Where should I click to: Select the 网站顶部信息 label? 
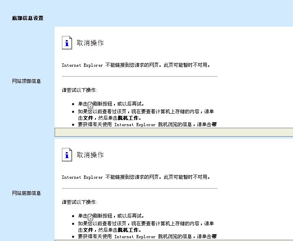point(26,81)
